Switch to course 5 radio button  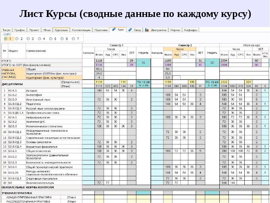point(51,39)
